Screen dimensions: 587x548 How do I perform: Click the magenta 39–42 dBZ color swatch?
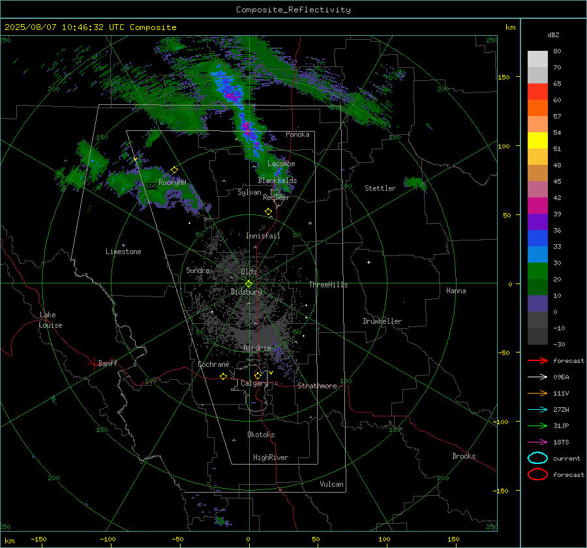(537, 205)
